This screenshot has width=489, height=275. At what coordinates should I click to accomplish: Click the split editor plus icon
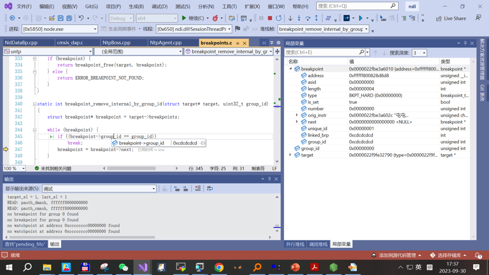click(x=277, y=52)
